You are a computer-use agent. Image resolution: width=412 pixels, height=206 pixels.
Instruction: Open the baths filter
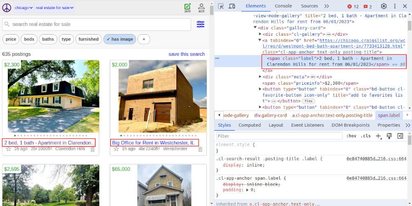point(48,39)
